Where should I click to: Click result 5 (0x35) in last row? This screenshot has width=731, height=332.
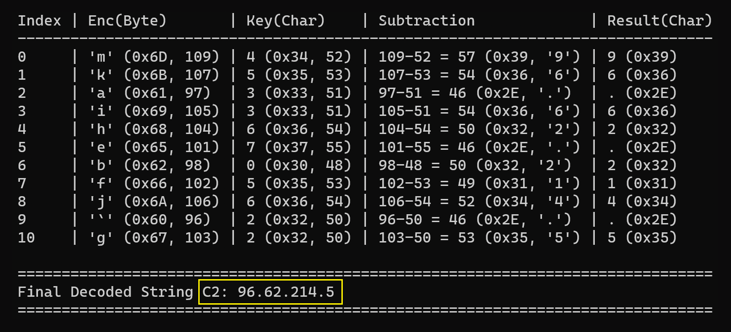pos(642,238)
